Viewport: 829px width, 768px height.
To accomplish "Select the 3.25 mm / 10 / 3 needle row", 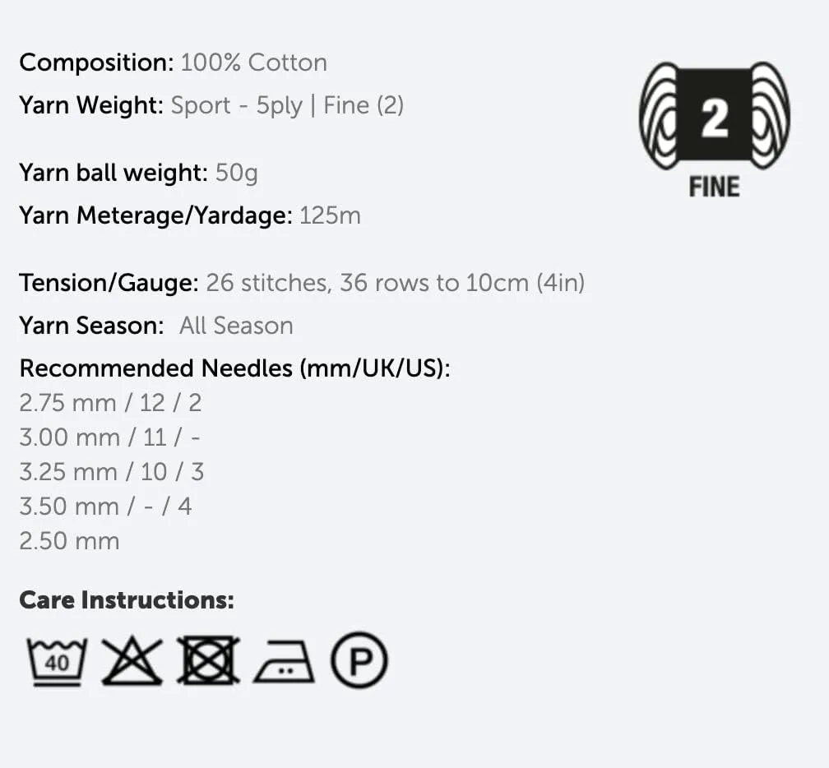I will 112,472.
